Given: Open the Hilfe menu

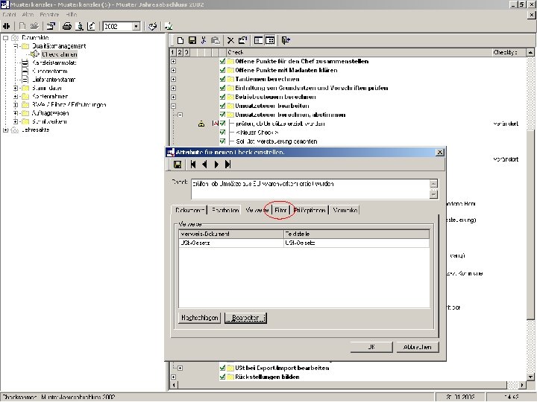Looking at the screenshot, I should pos(72,14).
